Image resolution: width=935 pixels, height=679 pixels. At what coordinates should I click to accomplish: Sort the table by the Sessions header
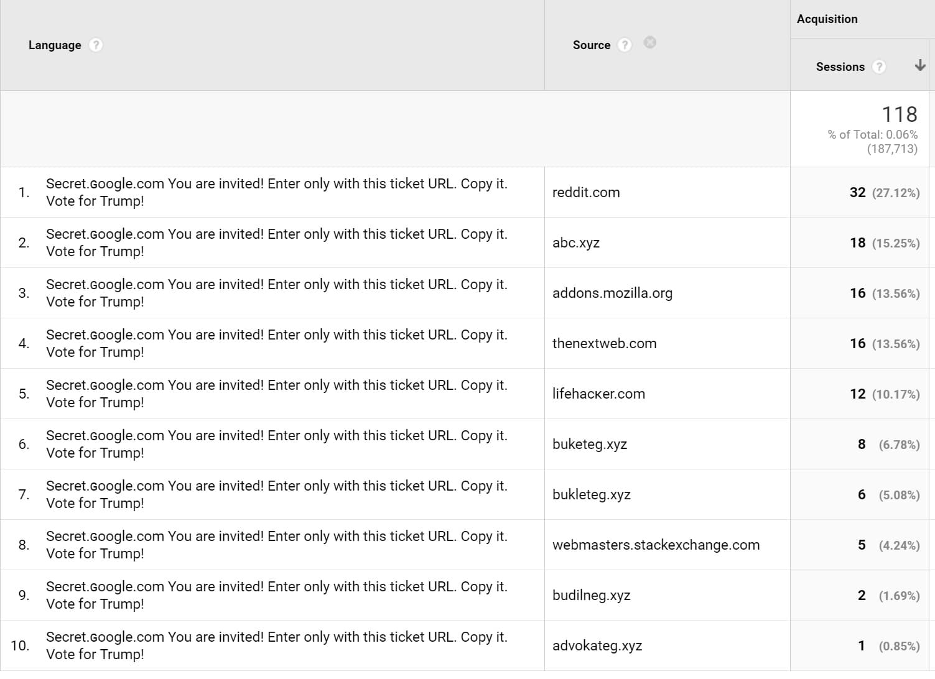point(840,67)
